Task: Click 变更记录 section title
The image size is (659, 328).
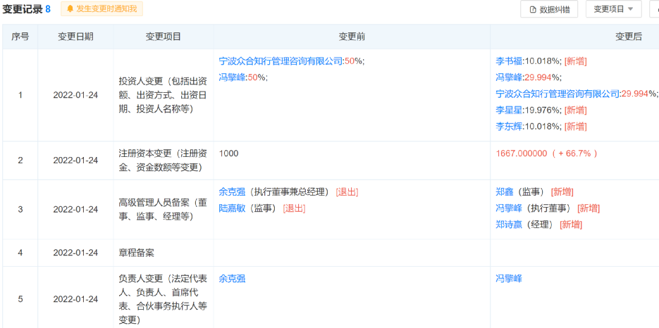Action: (x=23, y=9)
